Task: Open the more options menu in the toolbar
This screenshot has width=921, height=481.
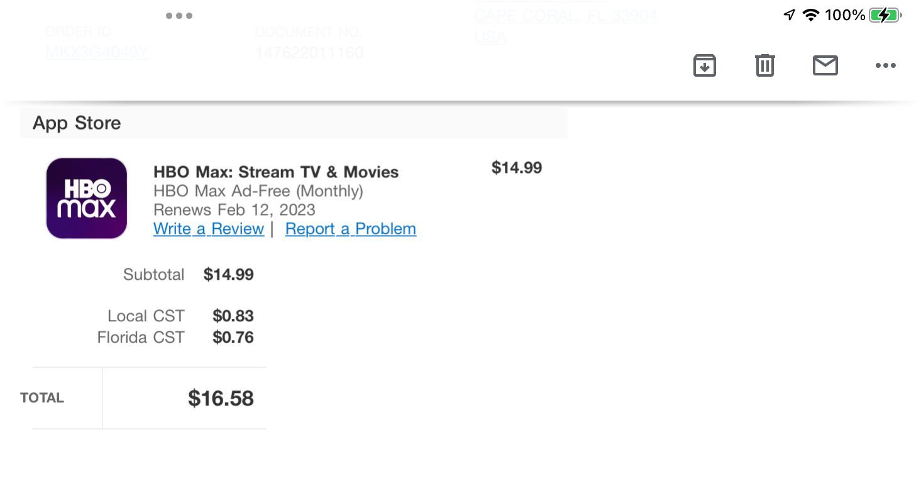Action: coord(885,65)
